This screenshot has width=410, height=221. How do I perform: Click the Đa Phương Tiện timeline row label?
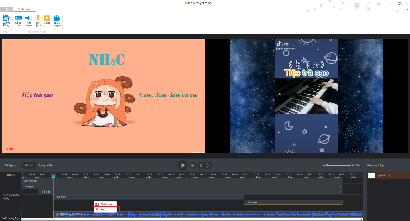[11, 218]
